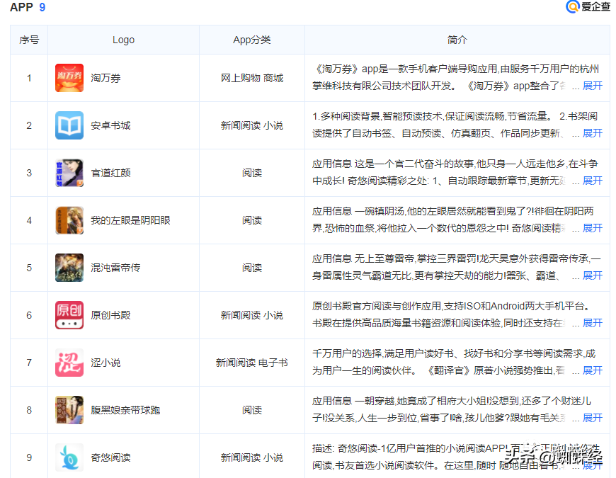Show full 原创书殿 introduction via 展开
This screenshot has height=478, width=616.
pos(592,323)
